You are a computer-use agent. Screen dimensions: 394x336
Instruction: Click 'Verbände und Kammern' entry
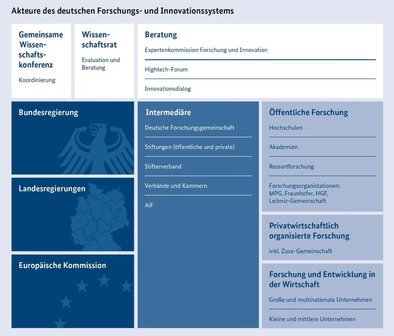click(176, 186)
